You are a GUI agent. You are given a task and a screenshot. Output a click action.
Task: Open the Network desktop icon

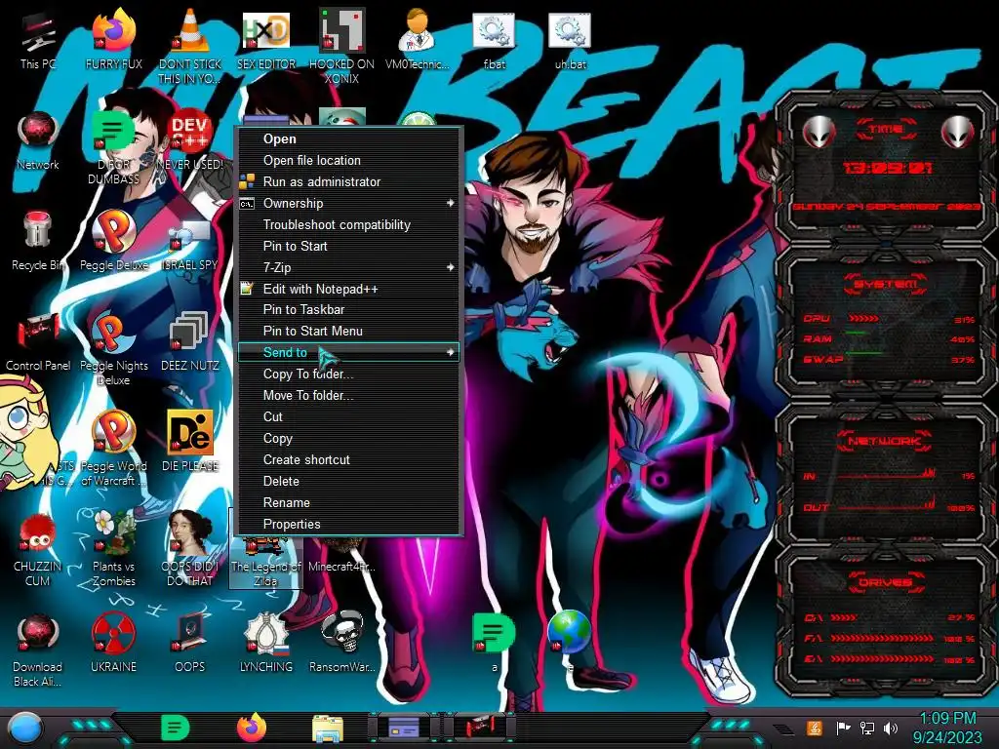tap(38, 140)
